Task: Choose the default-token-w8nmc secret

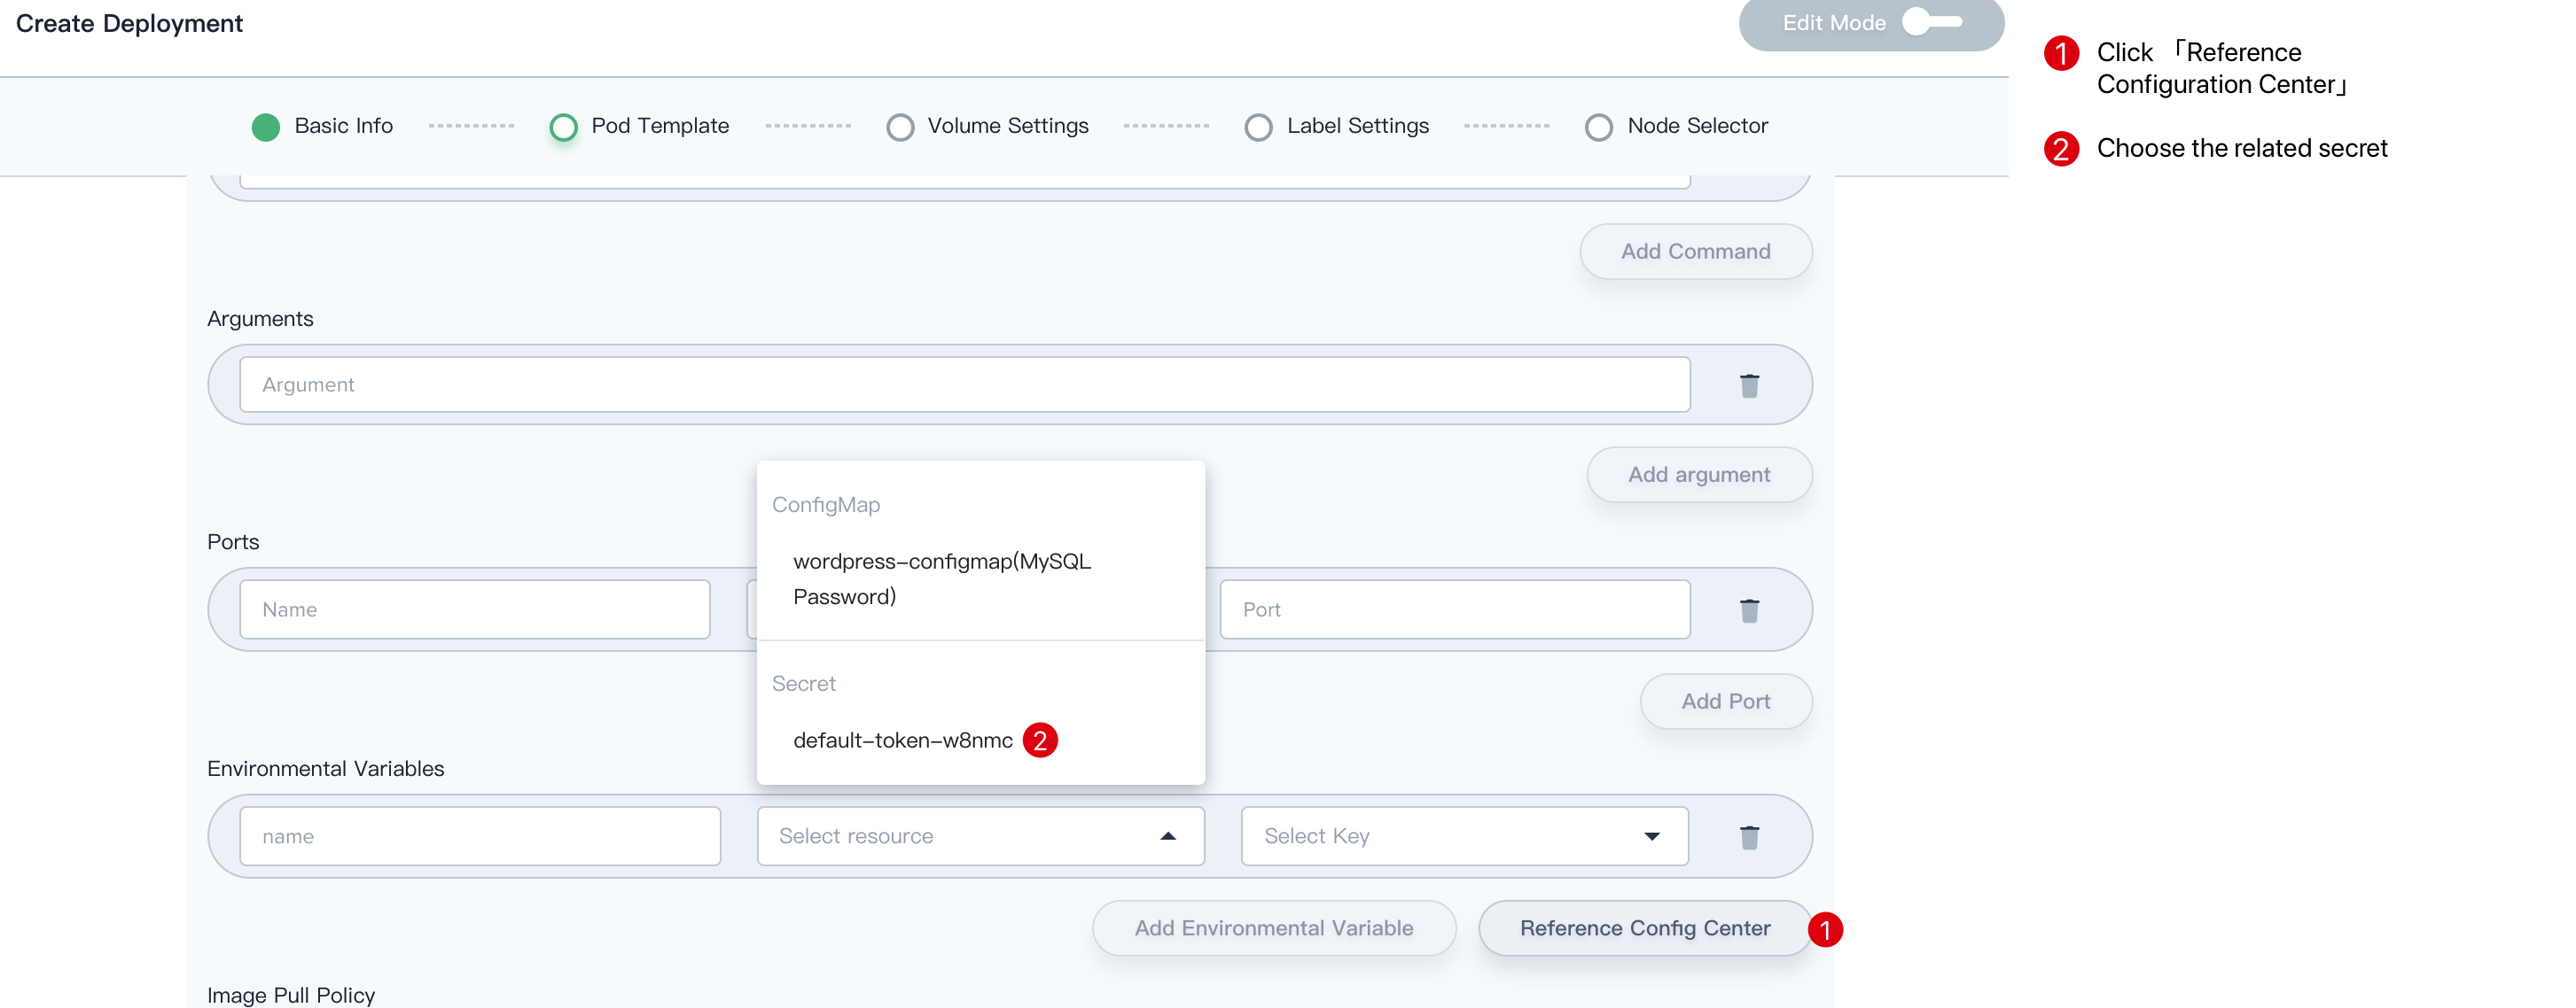Action: pyautogui.click(x=902, y=740)
